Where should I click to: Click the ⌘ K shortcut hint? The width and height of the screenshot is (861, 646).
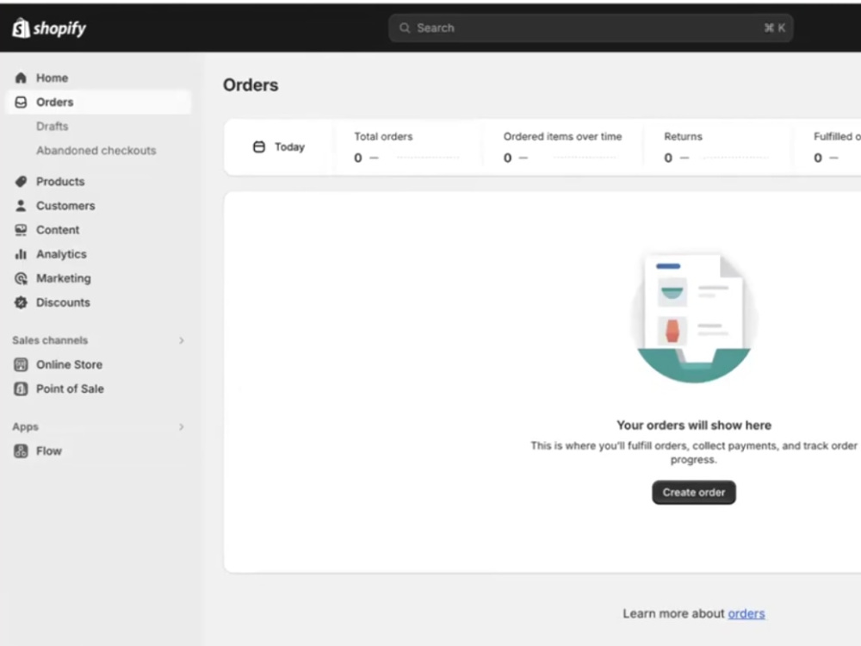click(x=774, y=28)
